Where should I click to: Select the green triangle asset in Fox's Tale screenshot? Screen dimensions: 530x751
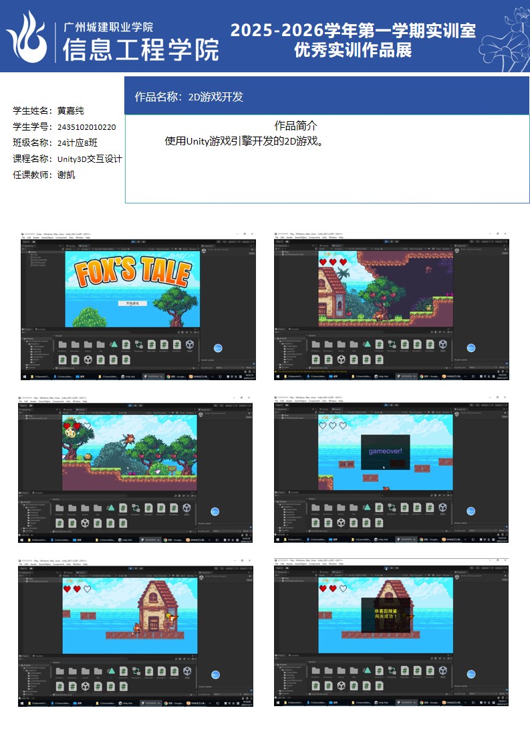[114, 344]
